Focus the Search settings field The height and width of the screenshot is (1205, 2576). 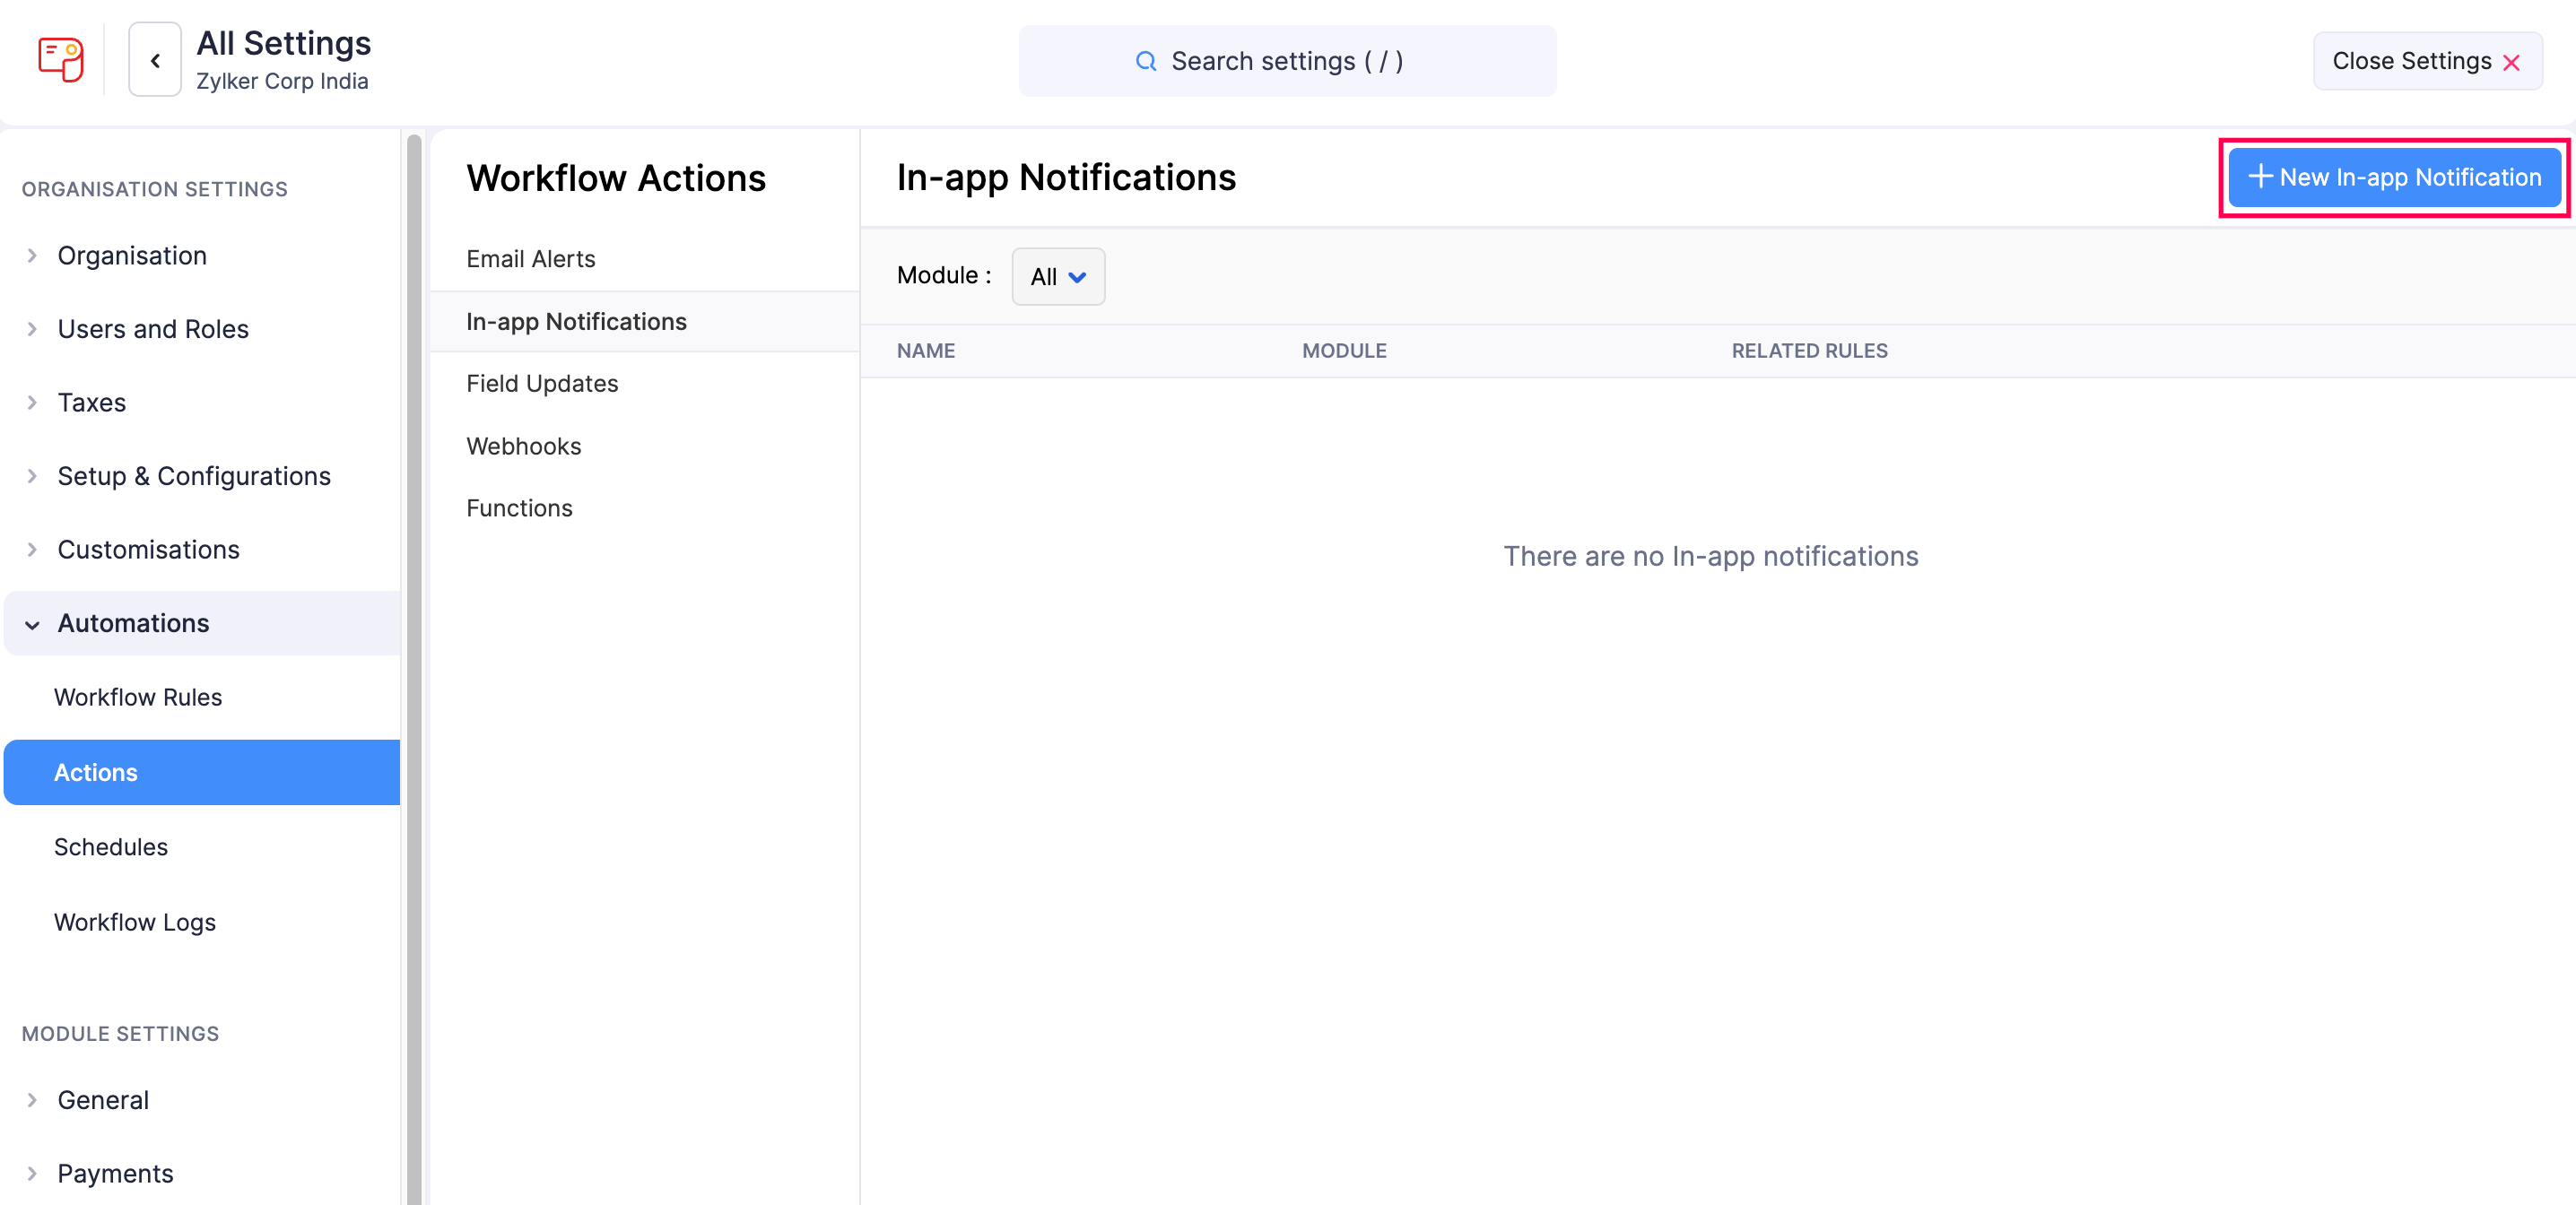click(1287, 61)
